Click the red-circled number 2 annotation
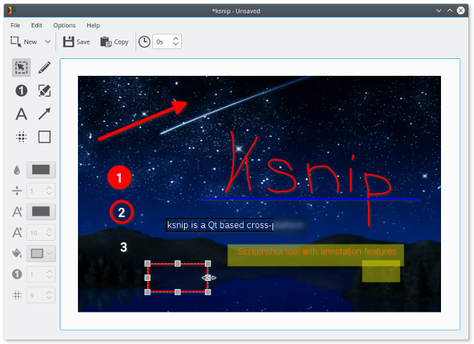 click(121, 212)
